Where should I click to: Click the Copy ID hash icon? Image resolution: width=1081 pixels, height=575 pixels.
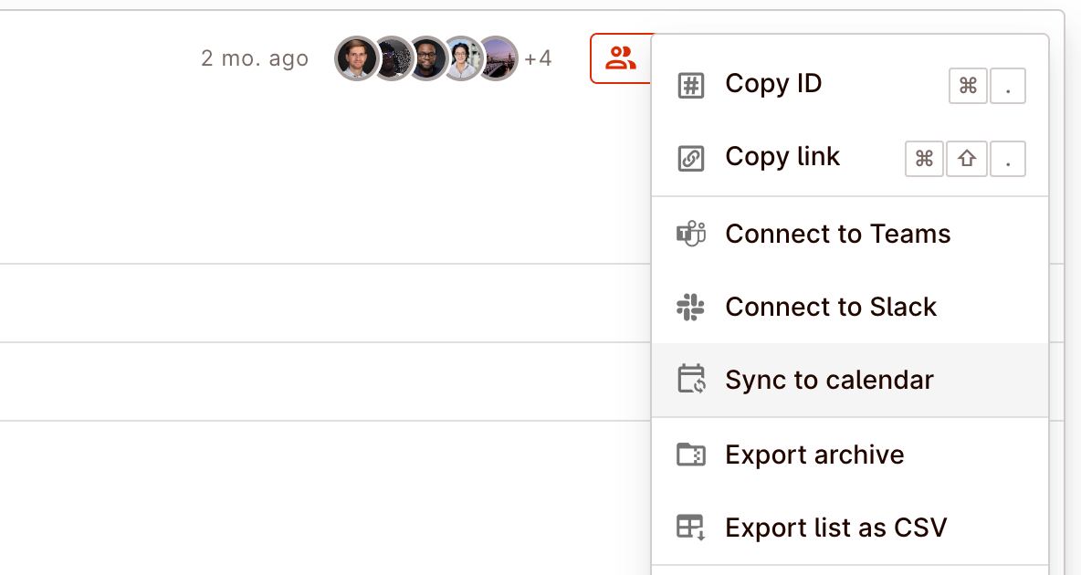tap(691, 86)
